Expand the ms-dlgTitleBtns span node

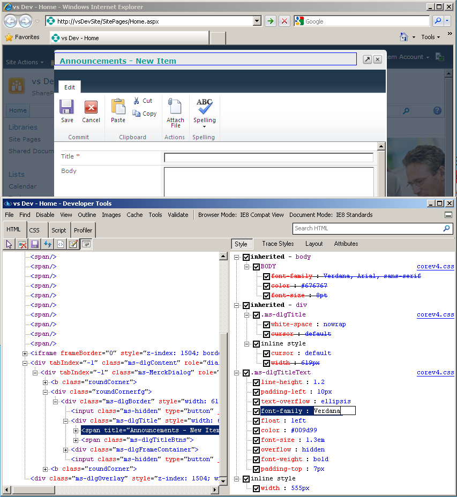click(x=76, y=440)
